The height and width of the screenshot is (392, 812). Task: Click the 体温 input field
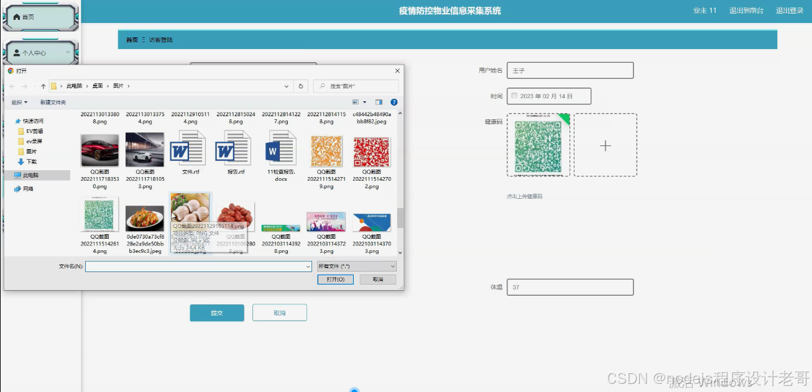(570, 288)
